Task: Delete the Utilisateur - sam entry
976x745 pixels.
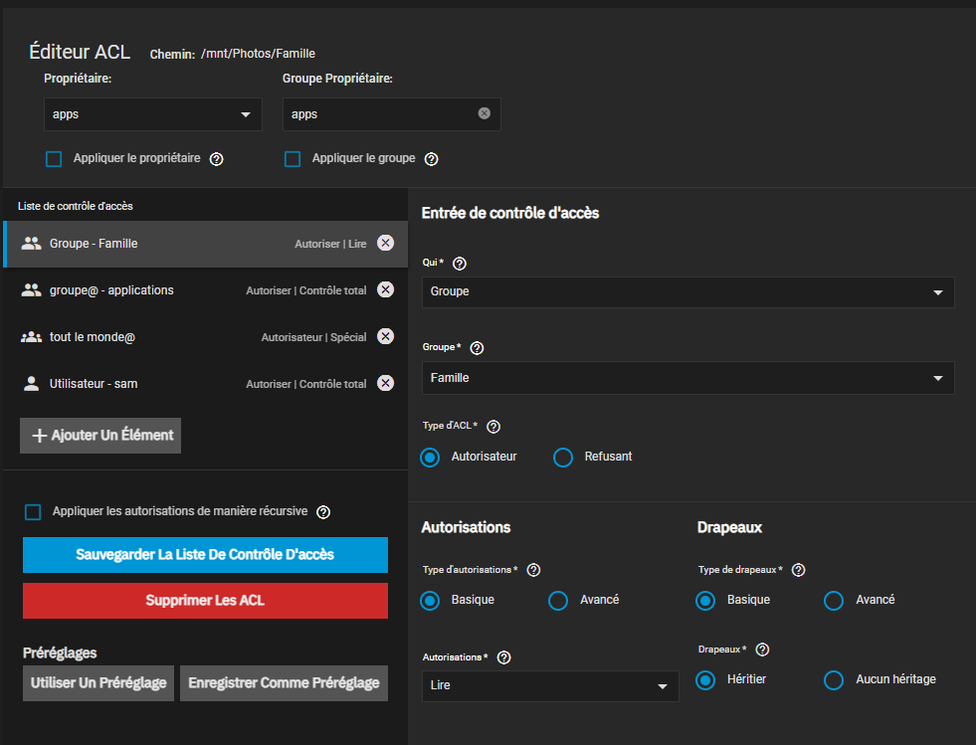Action: click(x=386, y=384)
